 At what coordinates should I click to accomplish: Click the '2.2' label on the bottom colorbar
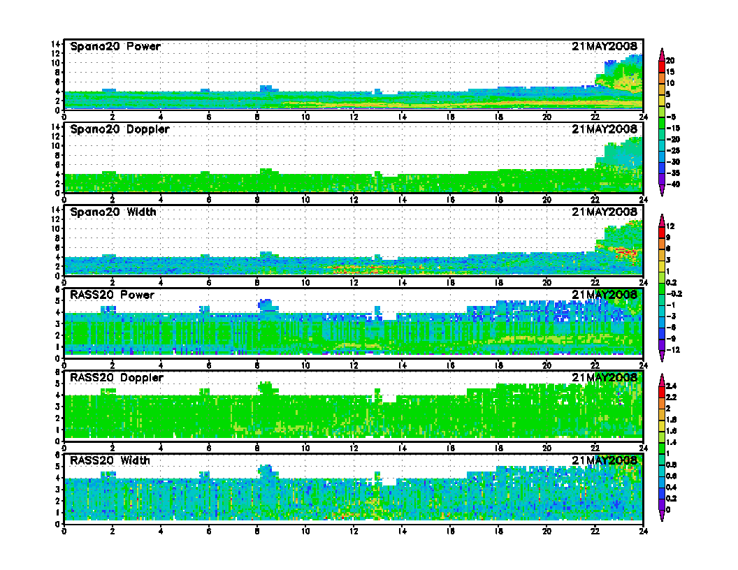tap(672, 397)
